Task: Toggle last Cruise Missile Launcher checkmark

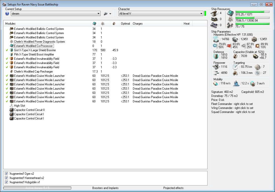Action: point(7,101)
